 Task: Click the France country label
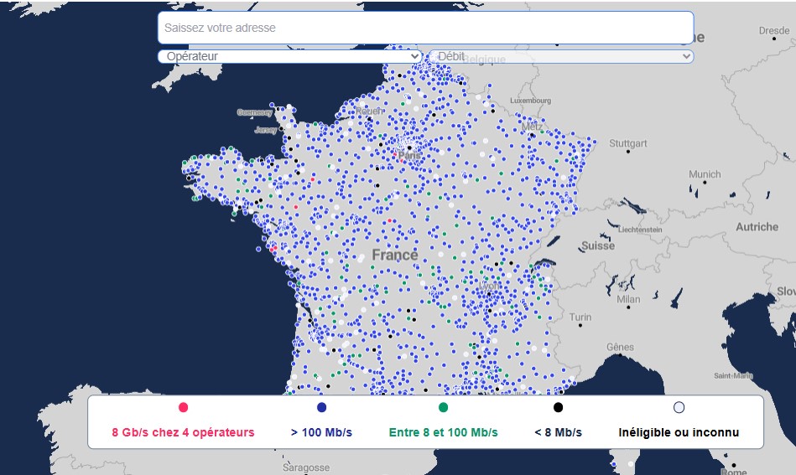394,255
